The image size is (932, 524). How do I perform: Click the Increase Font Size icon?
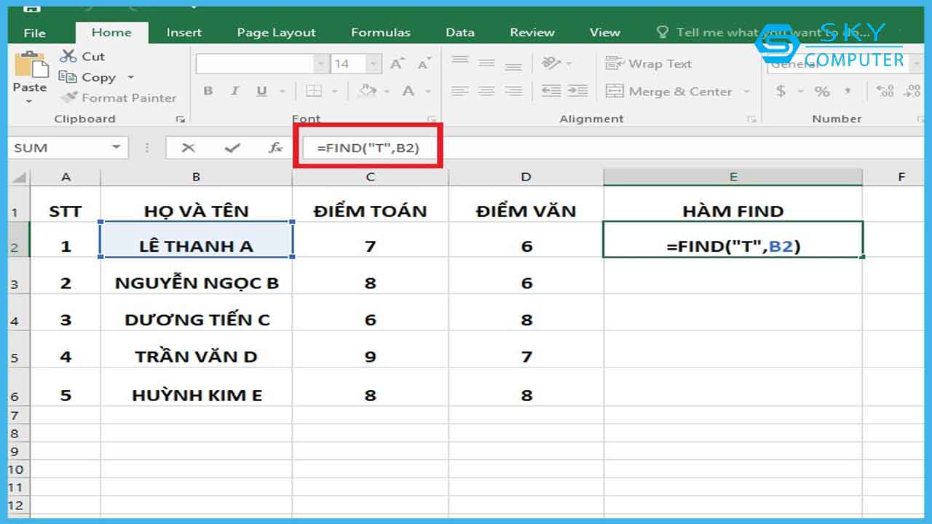(x=397, y=64)
